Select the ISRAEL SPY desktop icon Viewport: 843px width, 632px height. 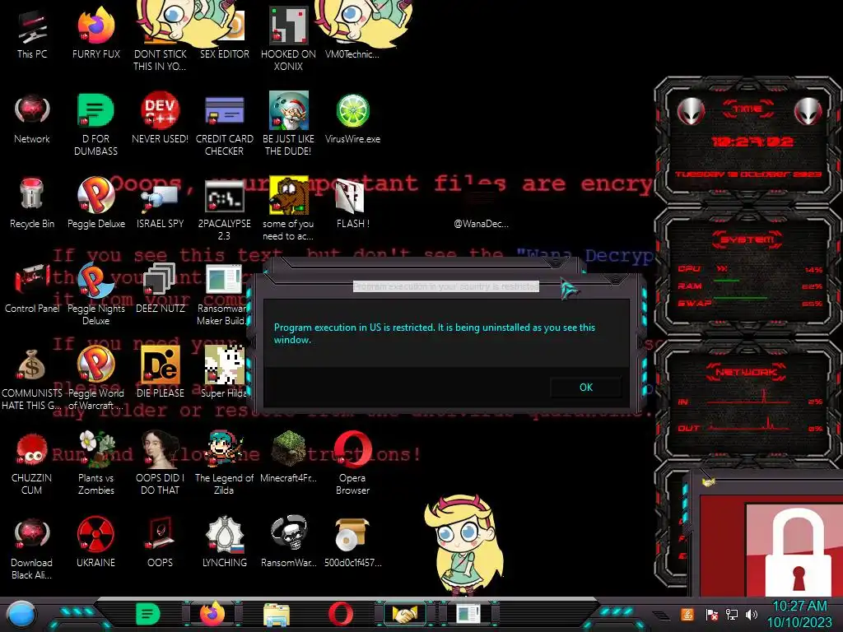[x=160, y=204]
